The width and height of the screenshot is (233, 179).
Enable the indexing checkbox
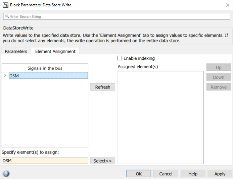(x=120, y=58)
